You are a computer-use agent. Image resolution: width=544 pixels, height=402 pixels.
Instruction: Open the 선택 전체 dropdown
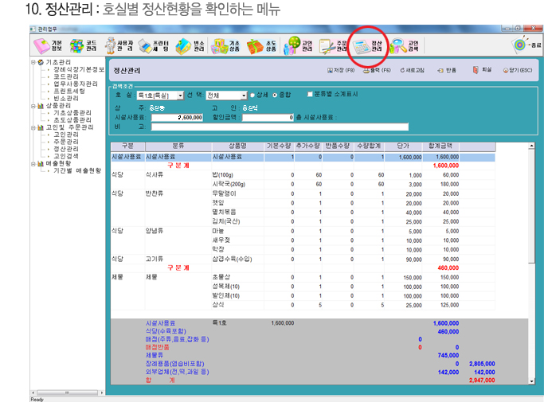(x=242, y=95)
